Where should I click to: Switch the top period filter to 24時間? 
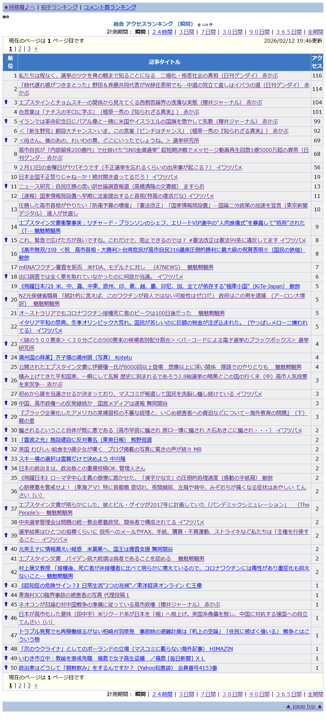pos(162,32)
